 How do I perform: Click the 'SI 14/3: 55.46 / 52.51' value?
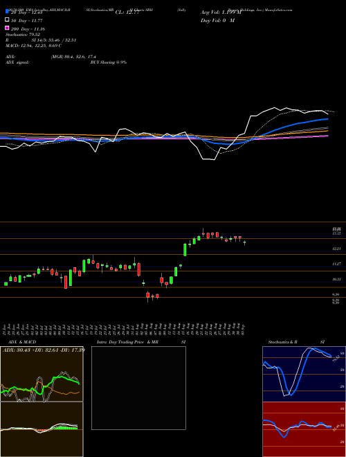pyautogui.click(x=54, y=40)
